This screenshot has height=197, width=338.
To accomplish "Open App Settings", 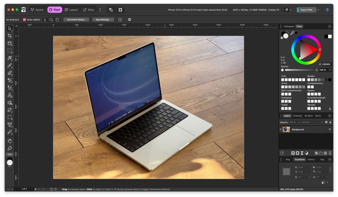I will click(104, 19).
